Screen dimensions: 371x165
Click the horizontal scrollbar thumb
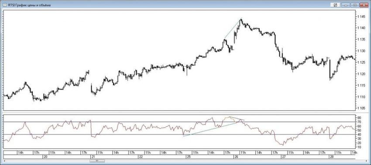(97, 161)
